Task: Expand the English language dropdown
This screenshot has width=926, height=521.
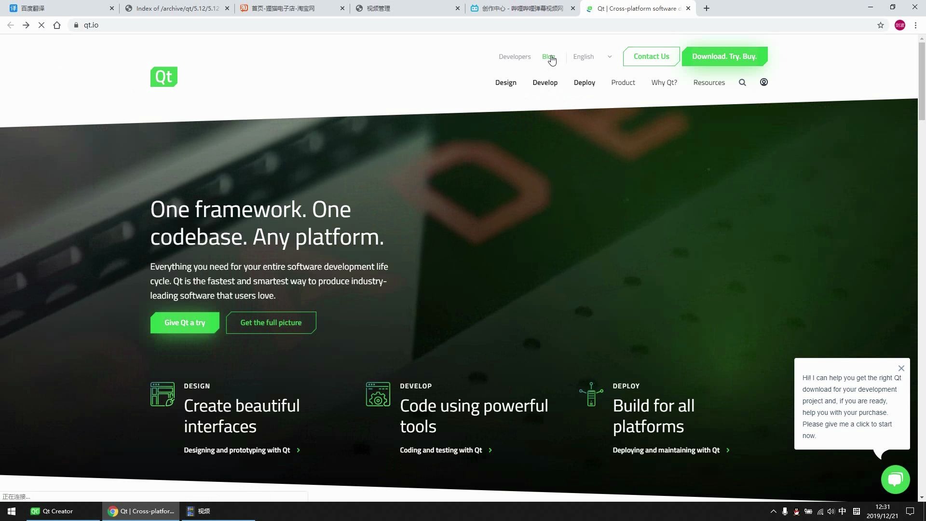Action: click(x=608, y=56)
